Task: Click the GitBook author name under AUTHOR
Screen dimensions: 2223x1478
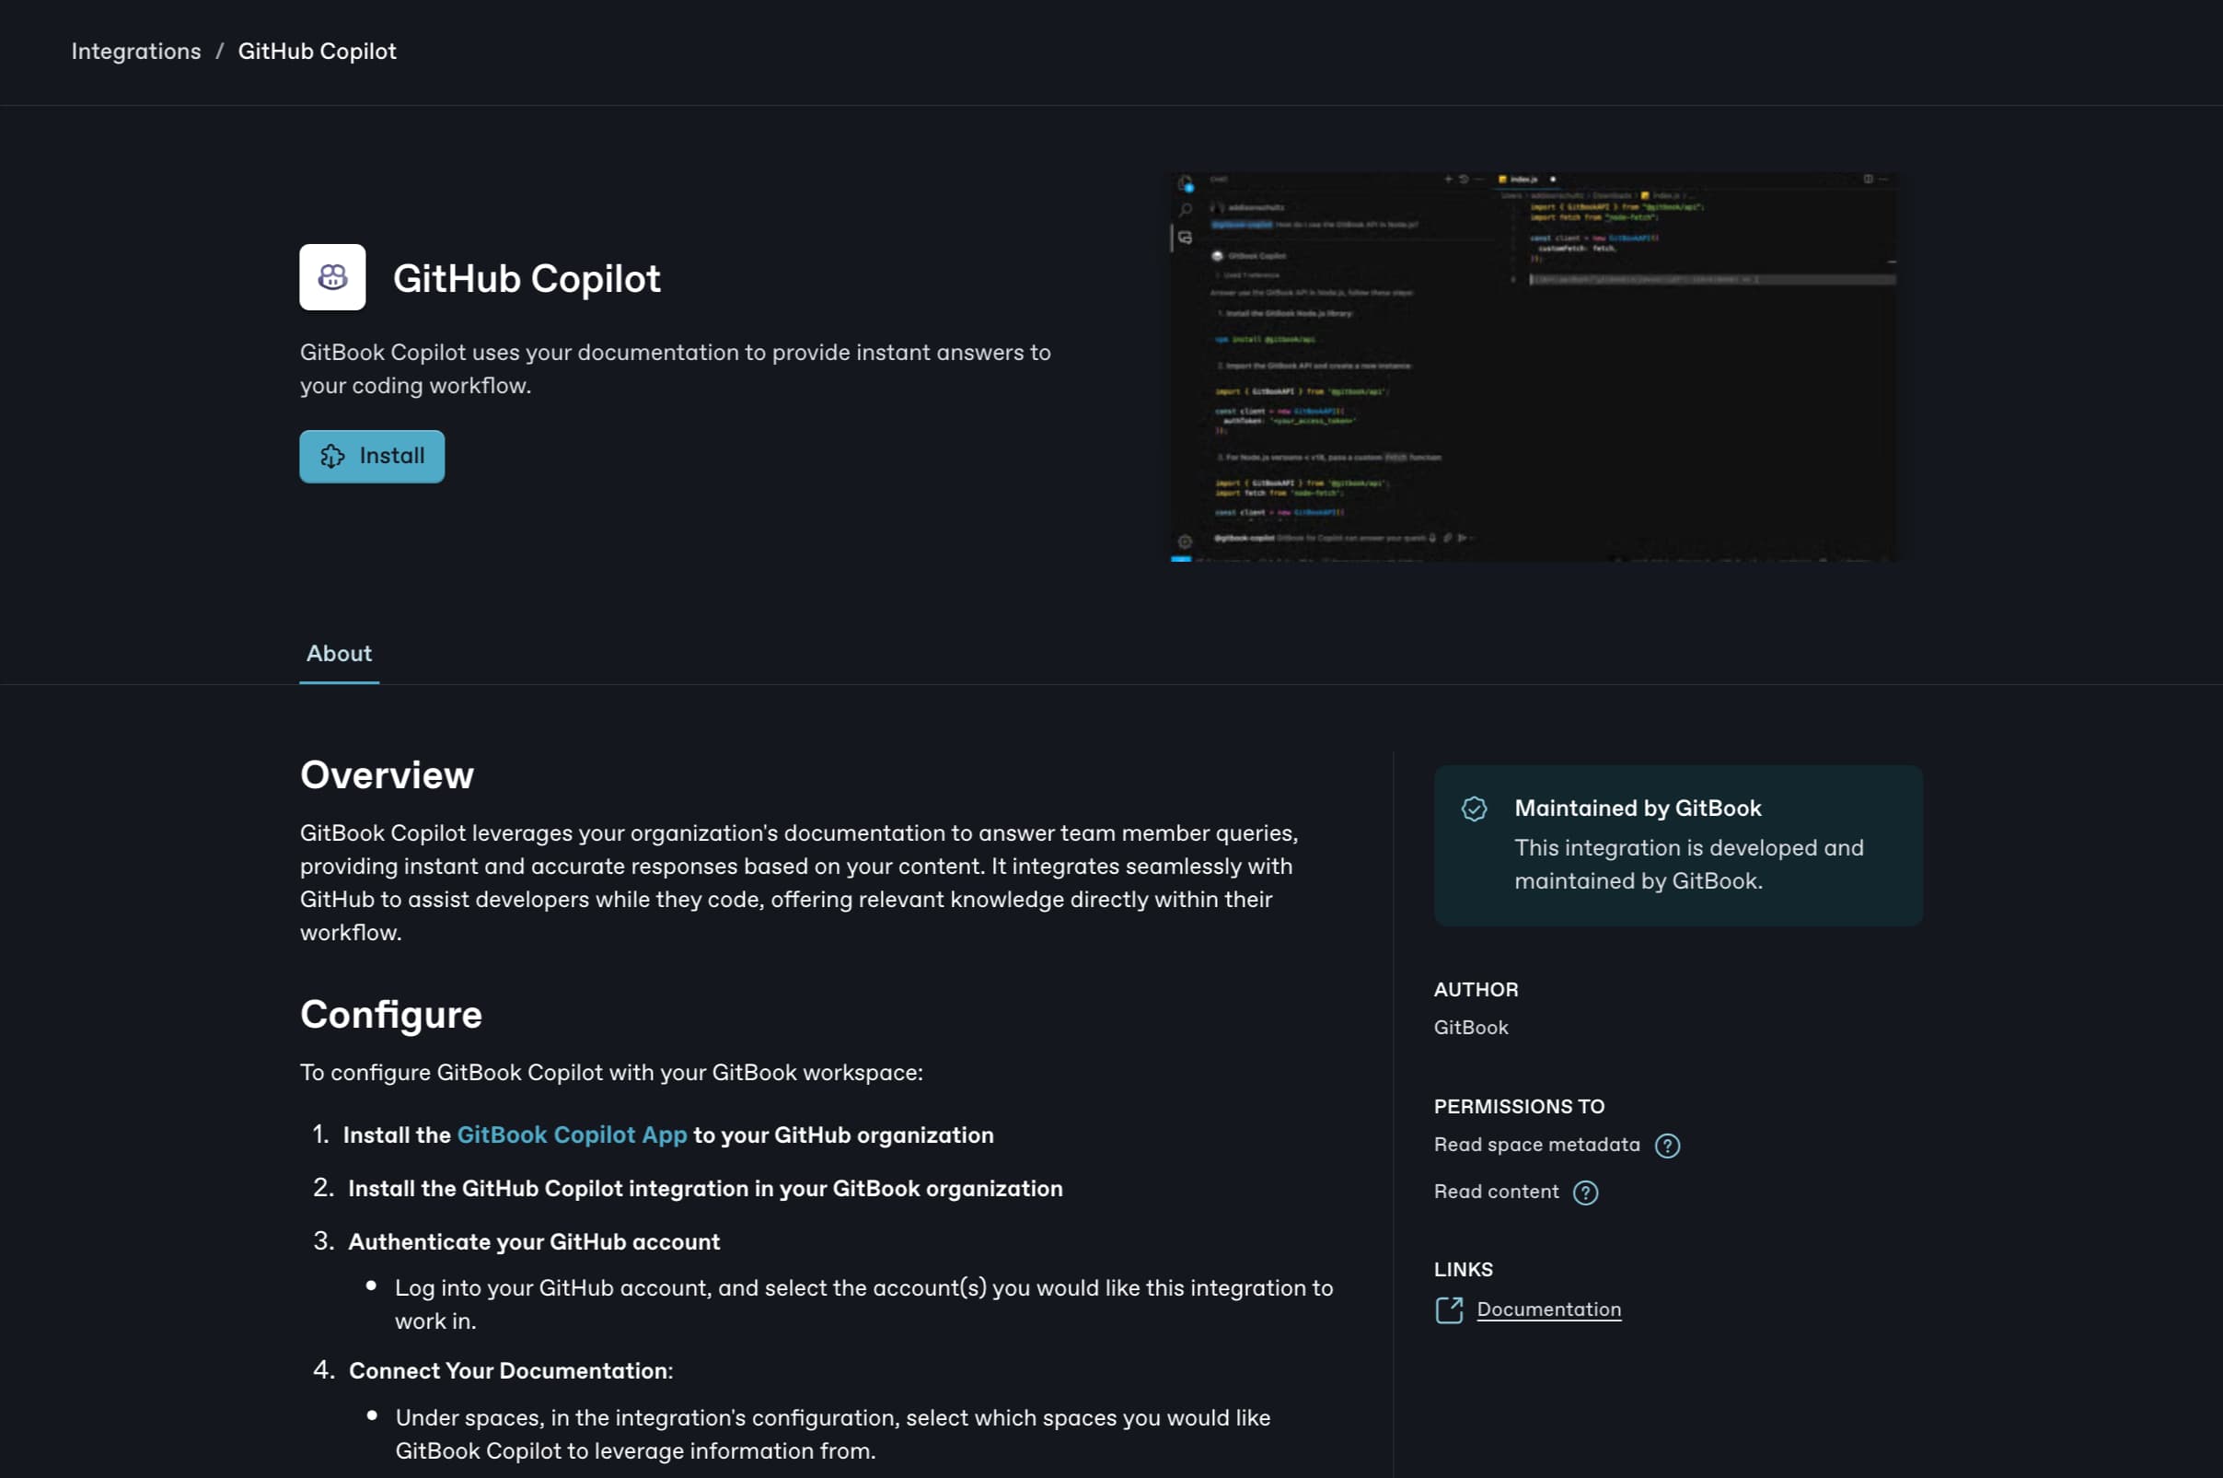Action: pos(1470,1028)
